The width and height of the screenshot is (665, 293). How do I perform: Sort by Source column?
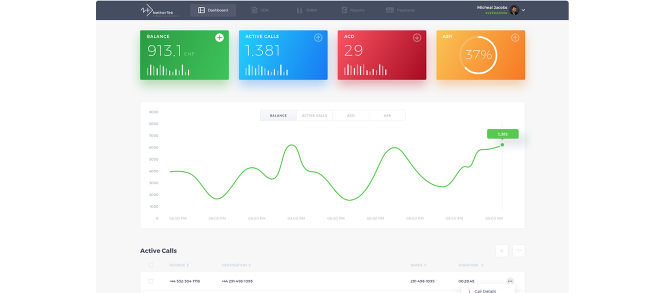pos(179,265)
